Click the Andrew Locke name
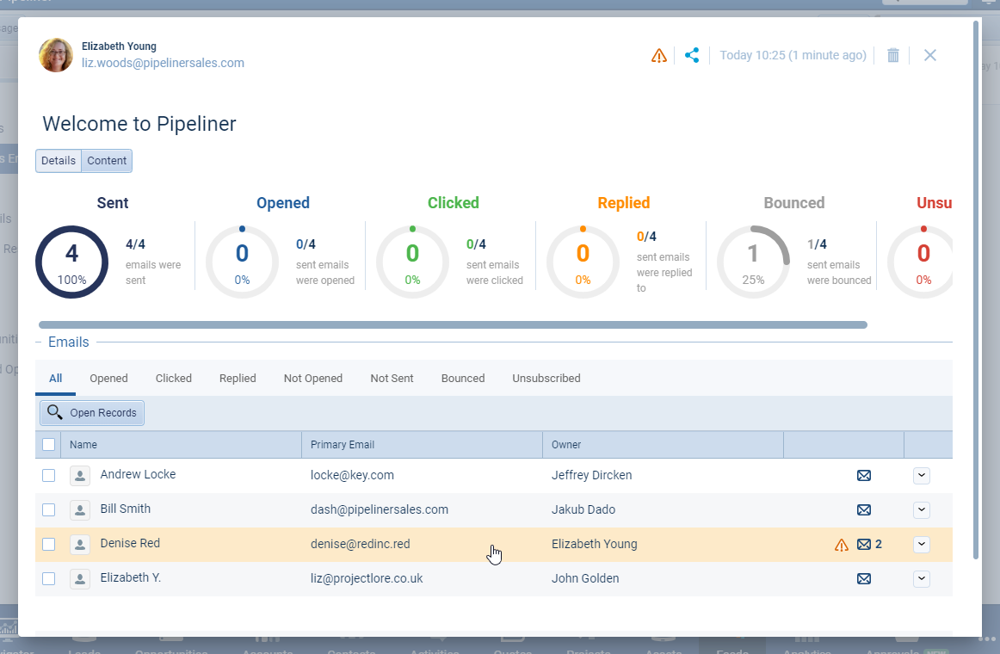1000x654 pixels. click(138, 475)
